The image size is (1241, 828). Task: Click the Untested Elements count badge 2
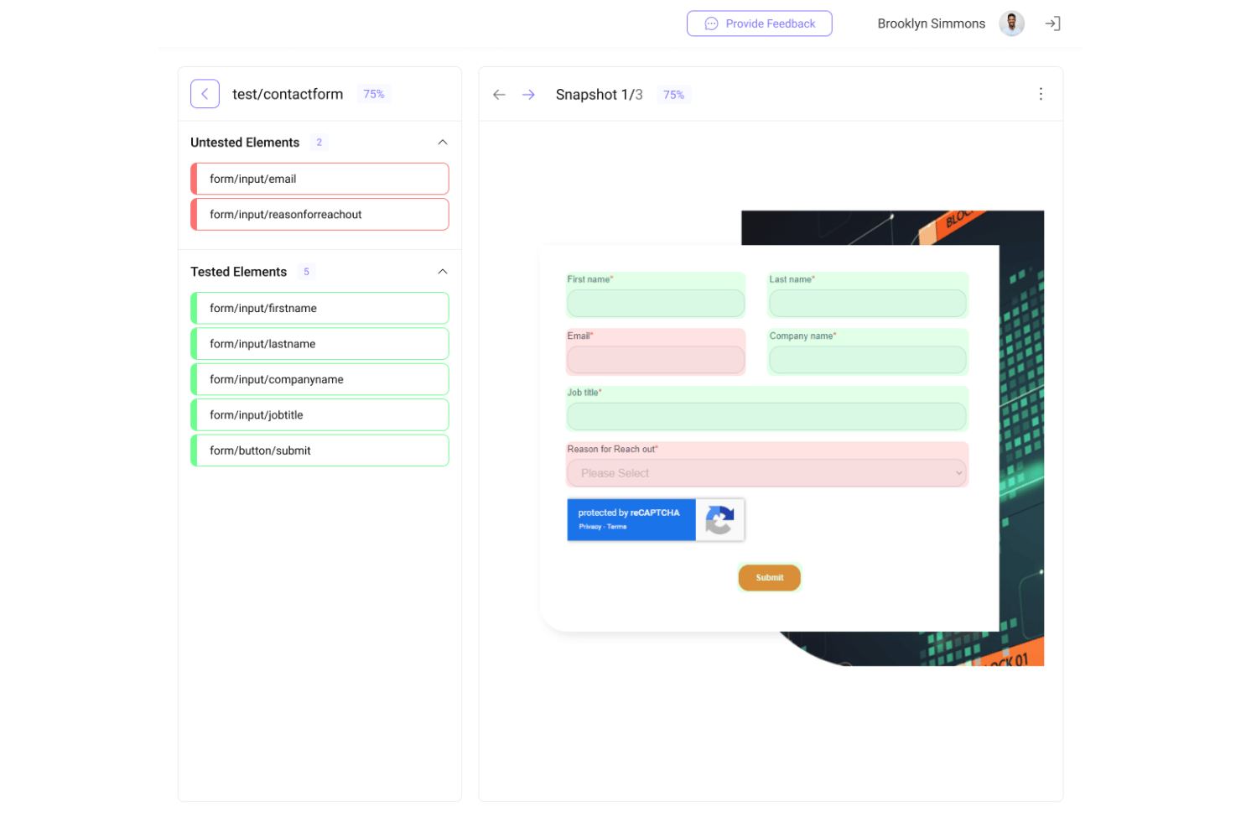pos(319,143)
